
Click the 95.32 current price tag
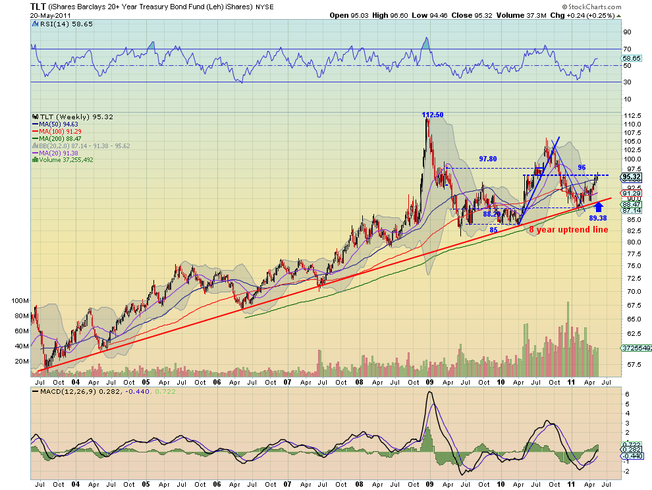(x=632, y=177)
